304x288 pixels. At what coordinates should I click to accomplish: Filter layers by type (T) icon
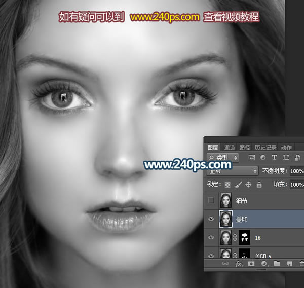(274, 157)
